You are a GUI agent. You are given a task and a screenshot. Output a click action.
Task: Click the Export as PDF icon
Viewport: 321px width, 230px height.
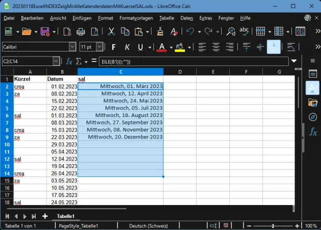click(x=68, y=31)
